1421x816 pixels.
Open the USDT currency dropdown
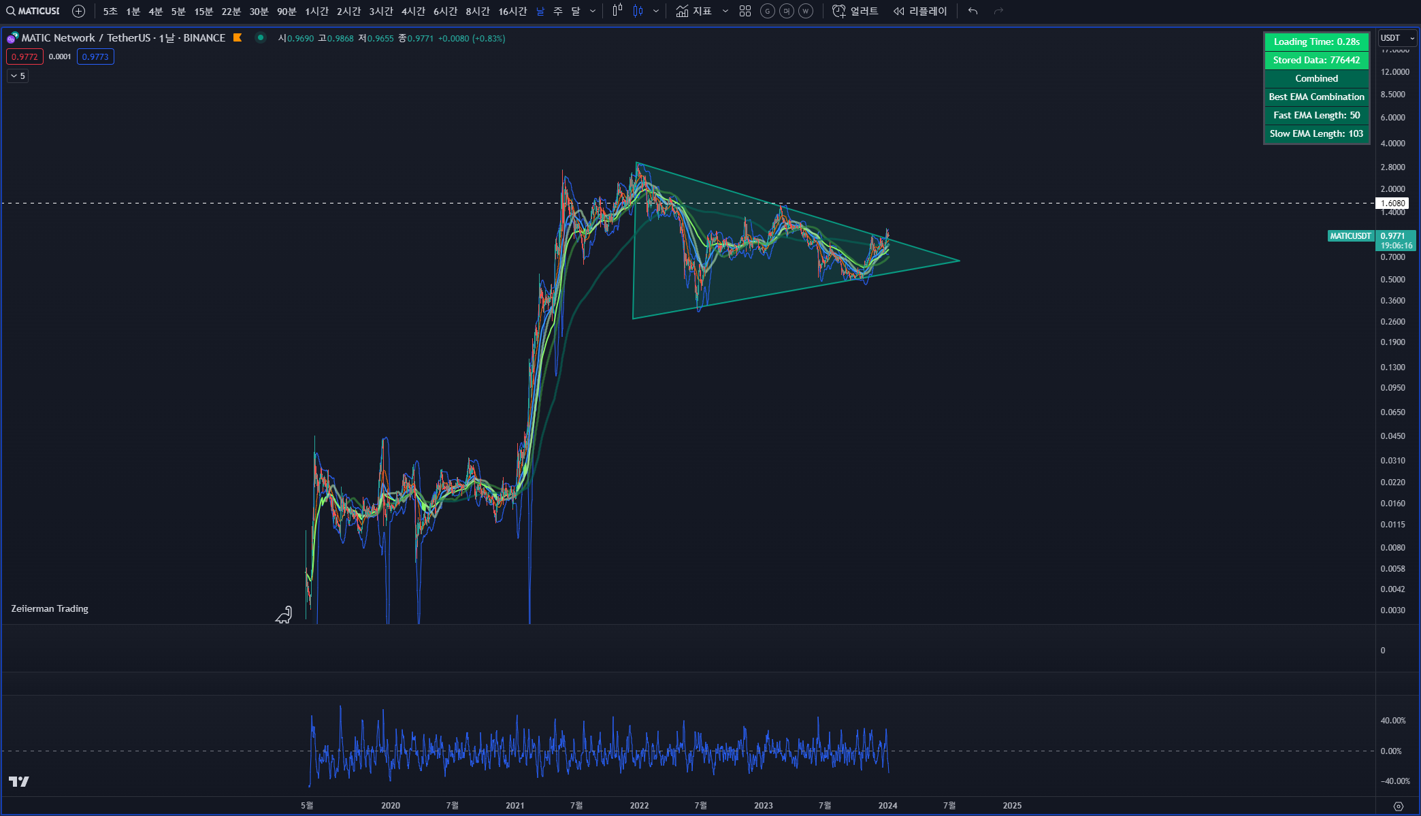[x=1397, y=38]
